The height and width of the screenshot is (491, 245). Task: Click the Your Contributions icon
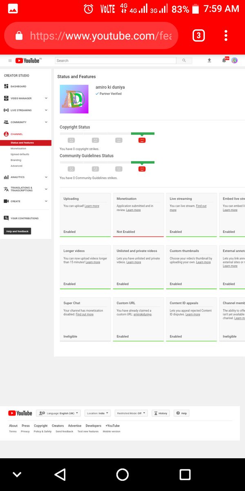6,218
